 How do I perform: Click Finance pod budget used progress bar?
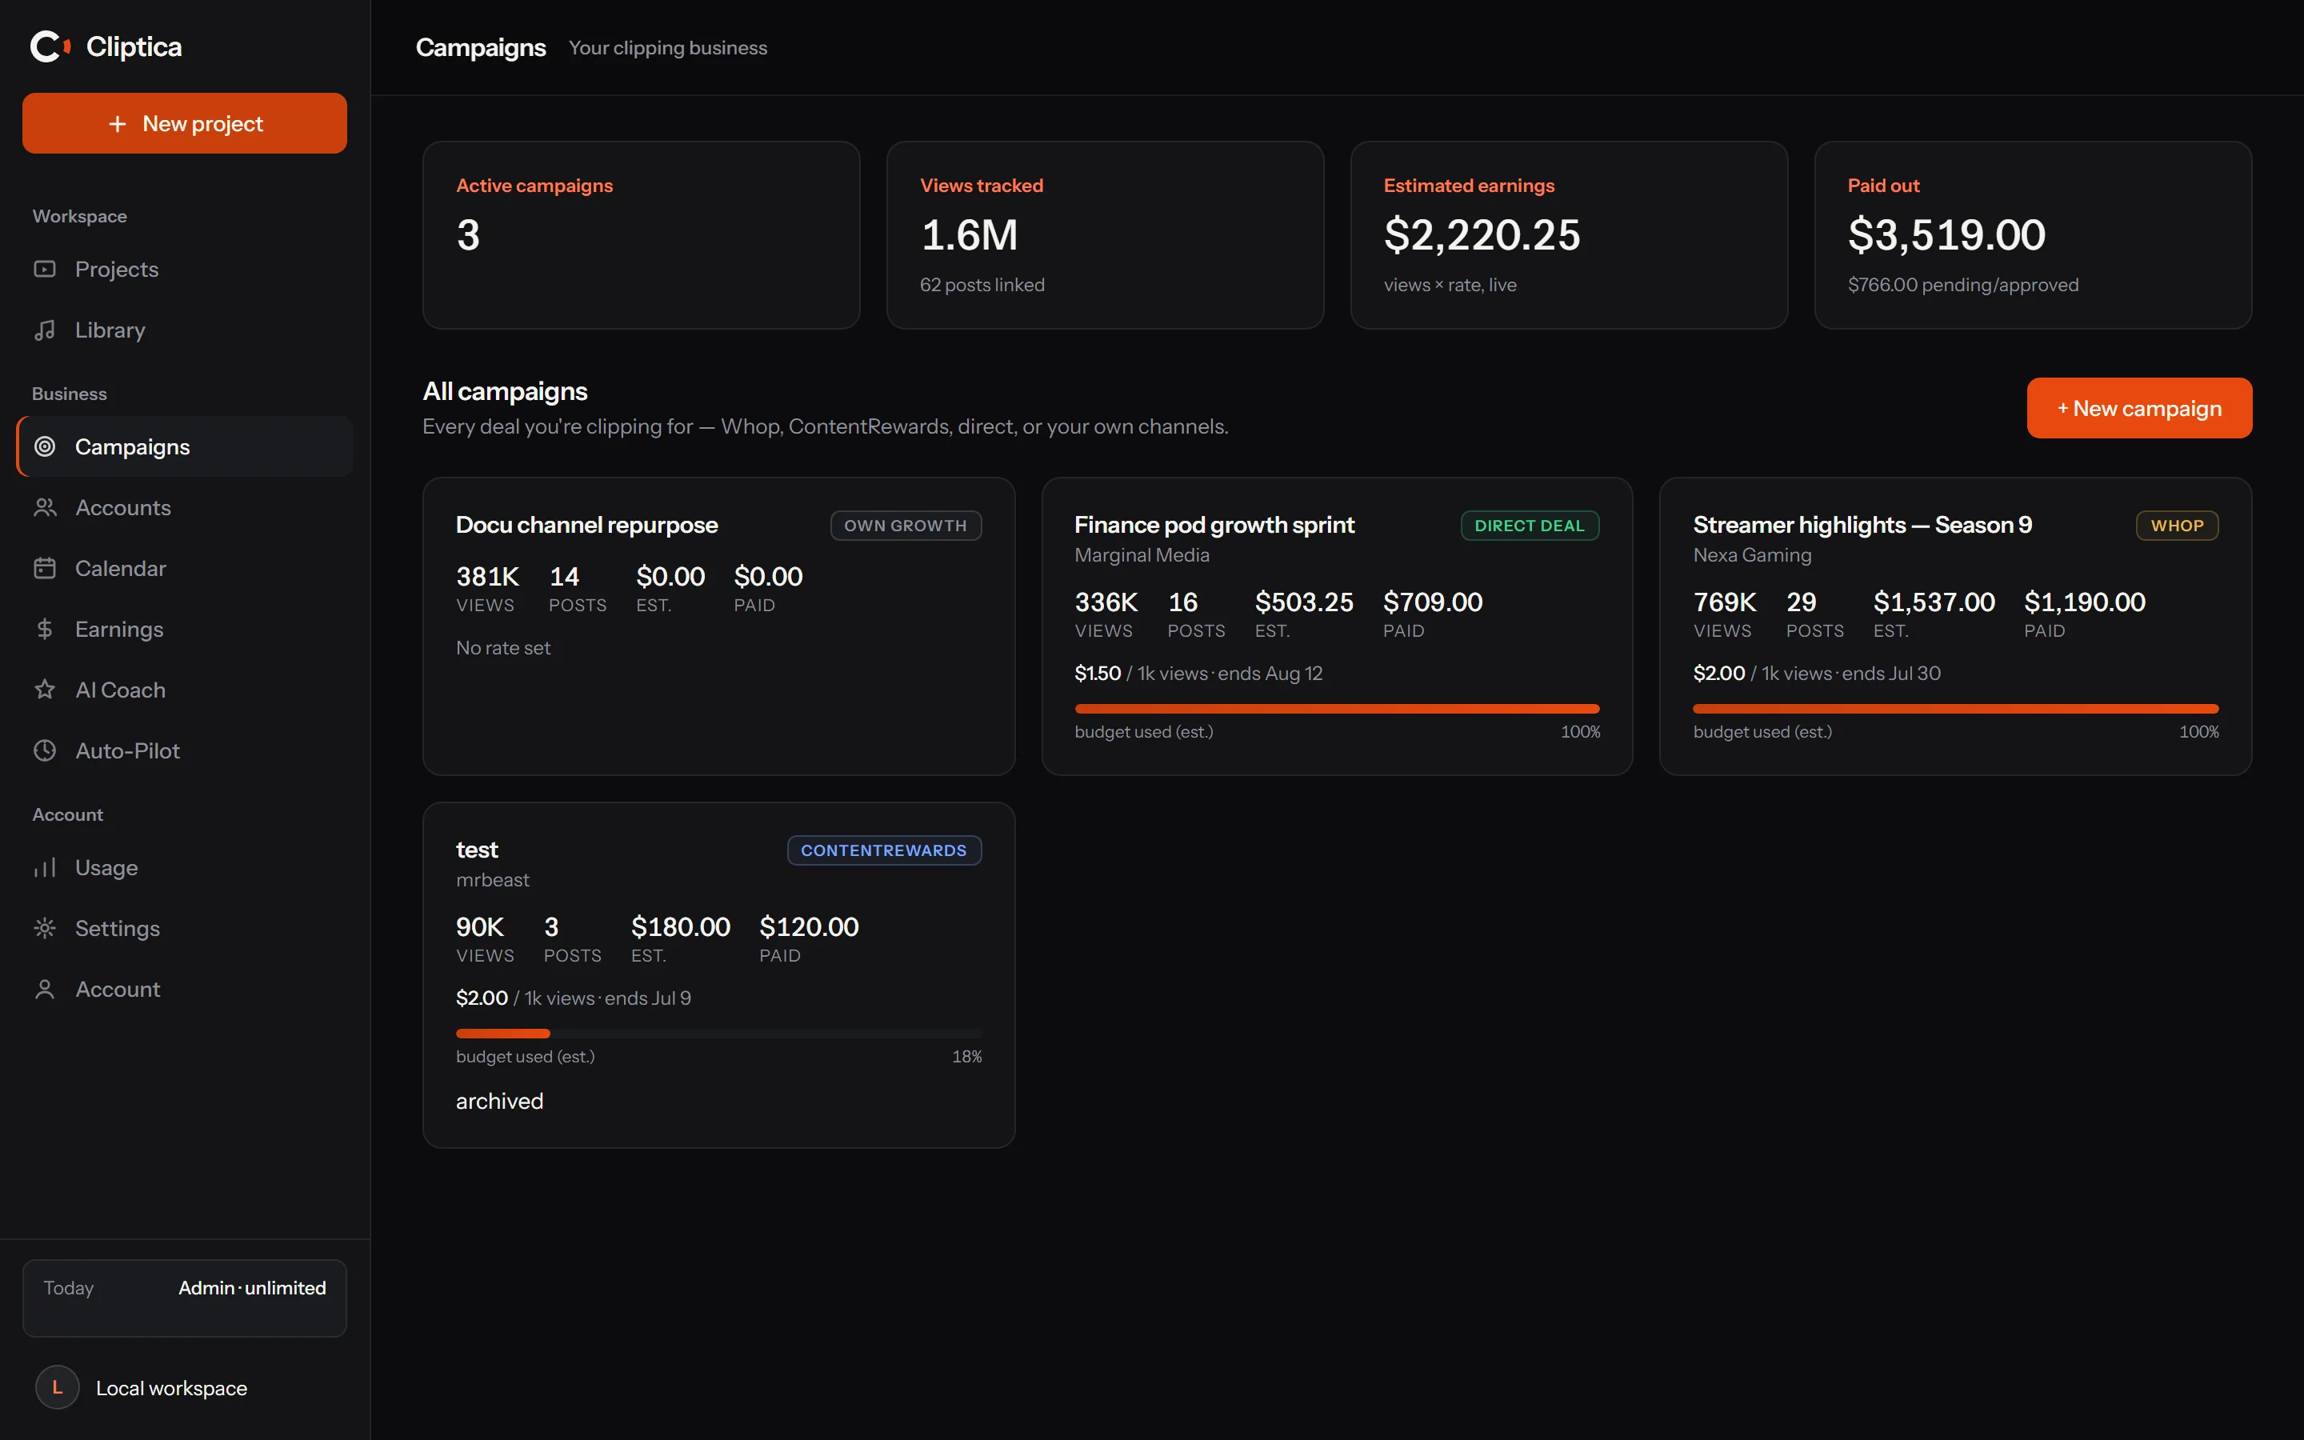[1337, 709]
